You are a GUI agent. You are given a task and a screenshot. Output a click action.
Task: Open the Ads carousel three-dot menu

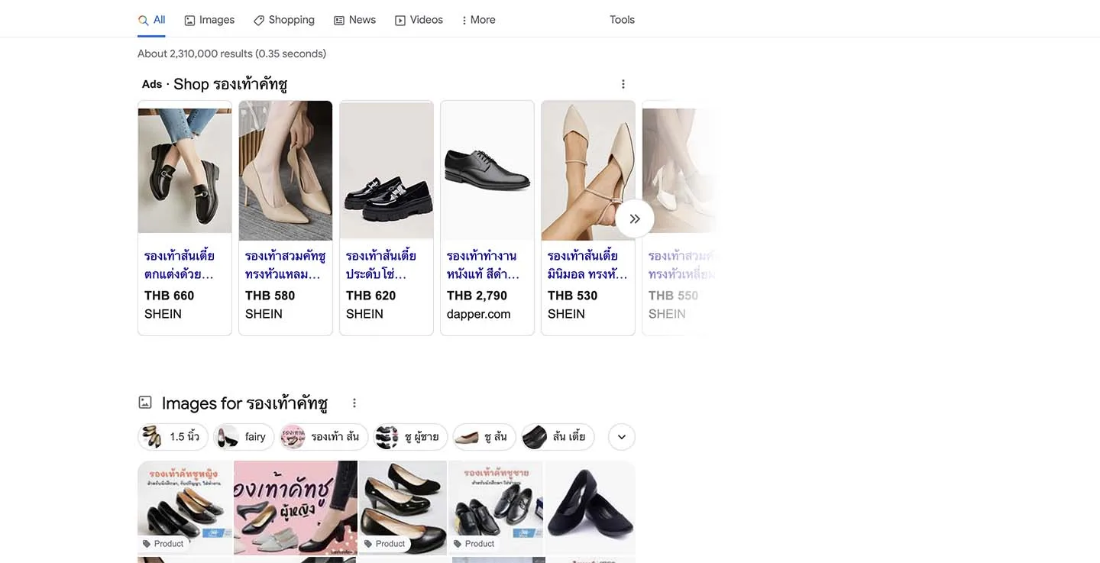[x=623, y=83]
